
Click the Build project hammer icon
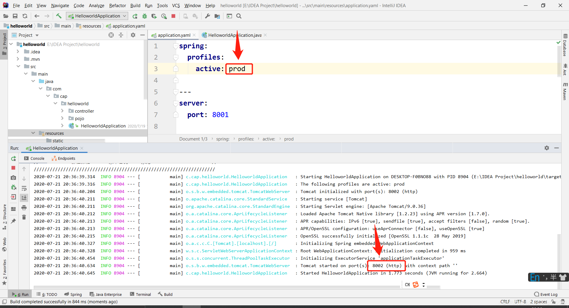pyautogui.click(x=59, y=16)
